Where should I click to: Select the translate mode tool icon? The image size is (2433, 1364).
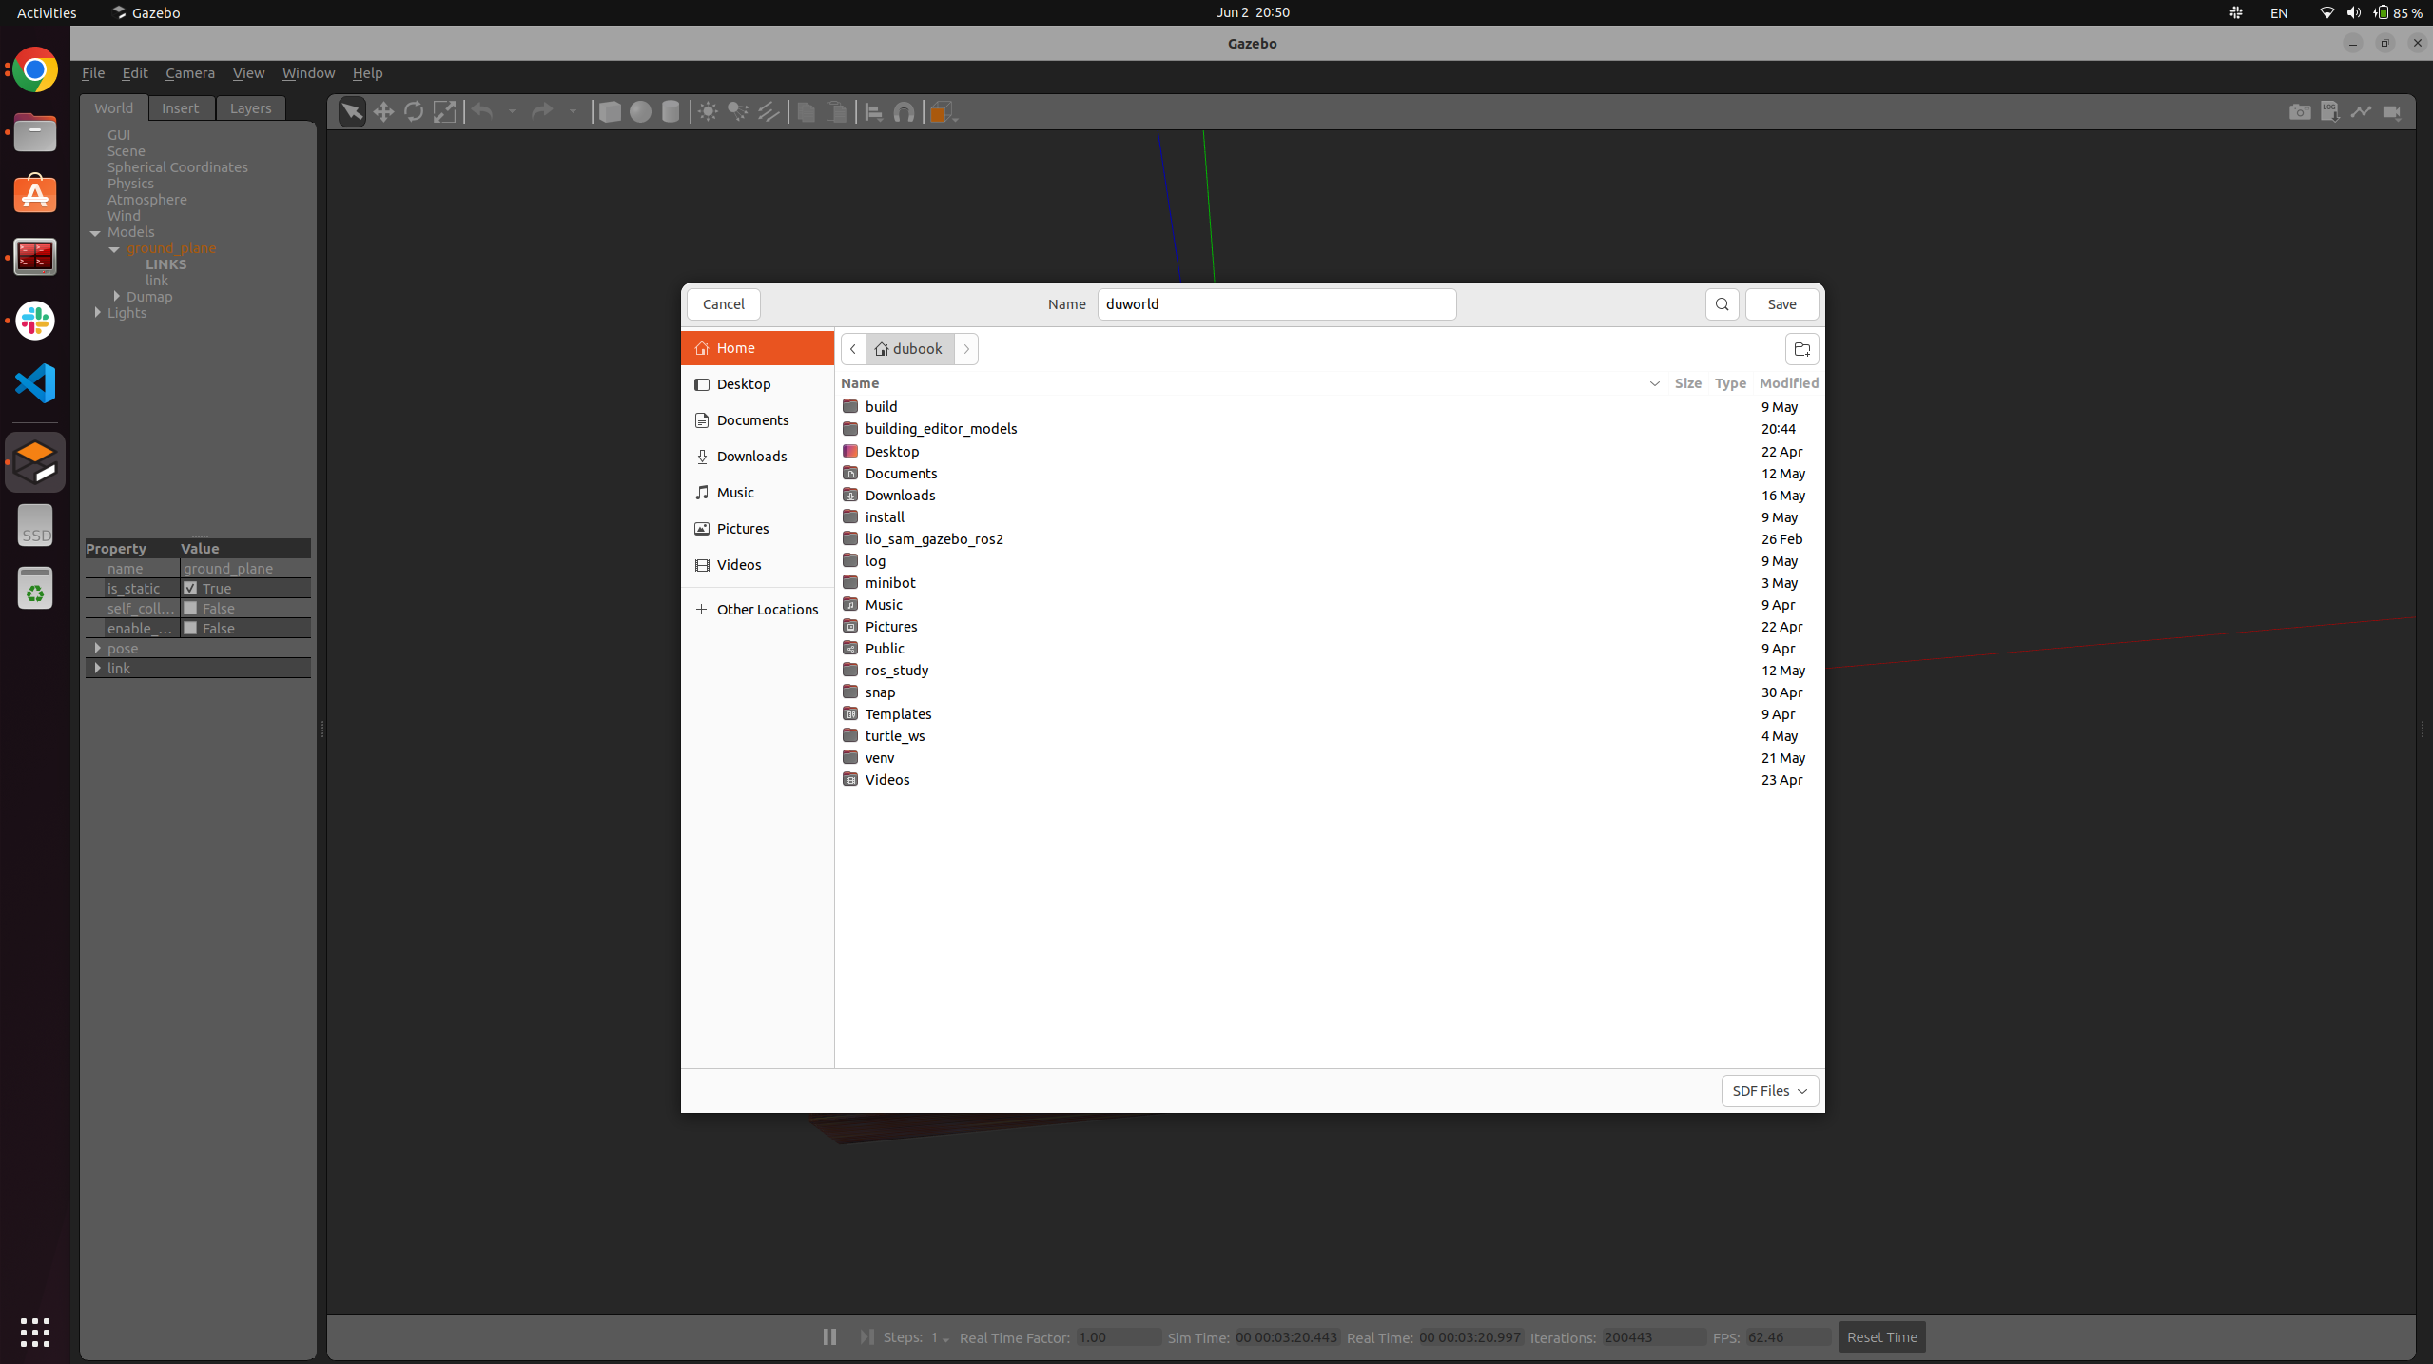[383, 112]
